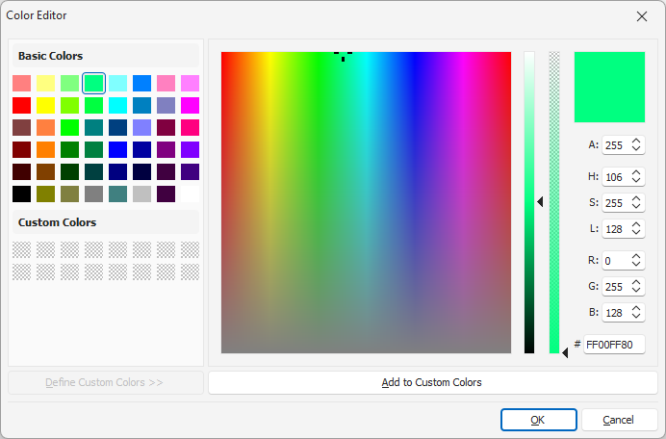Click the checkered alpha transparency bar
This screenshot has height=439, width=666.
point(554,202)
